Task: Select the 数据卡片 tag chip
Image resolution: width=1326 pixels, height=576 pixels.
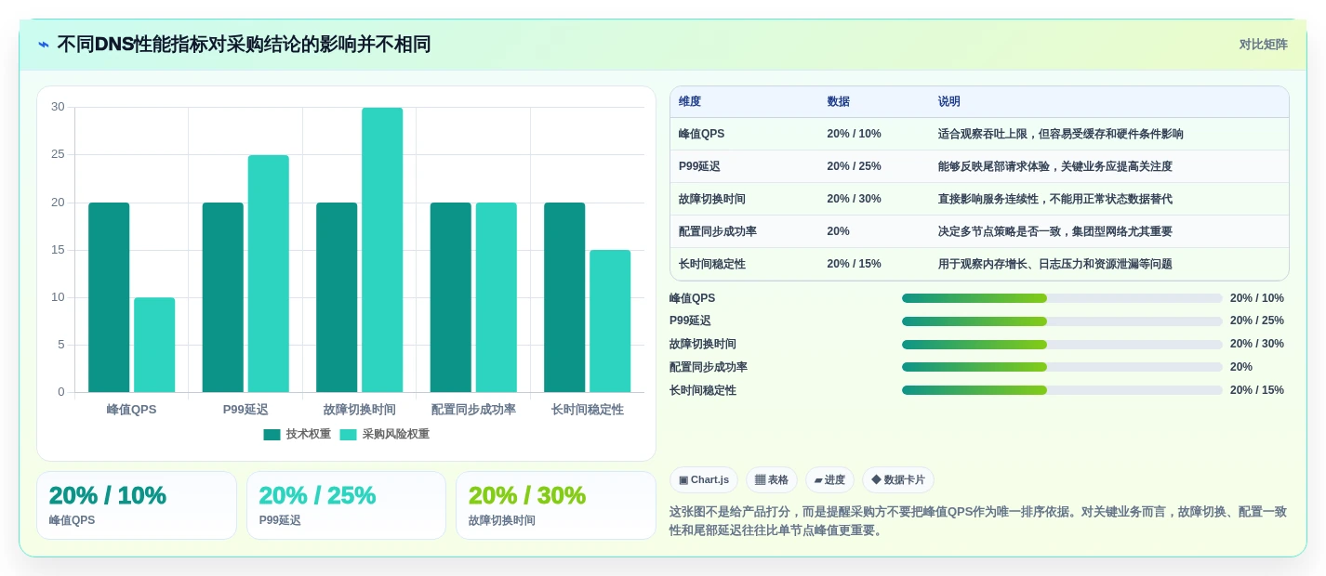Action: coord(898,480)
